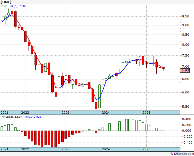This screenshot has height=156, width=194.
Task: Click the 9.00 price axis label
Action: [185, 25]
